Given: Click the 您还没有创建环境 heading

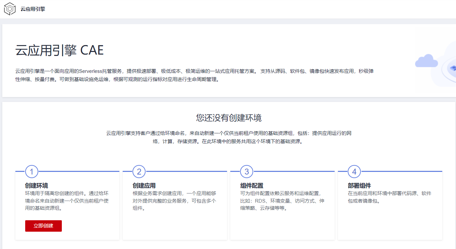Looking at the screenshot, I should pyautogui.click(x=229, y=118).
